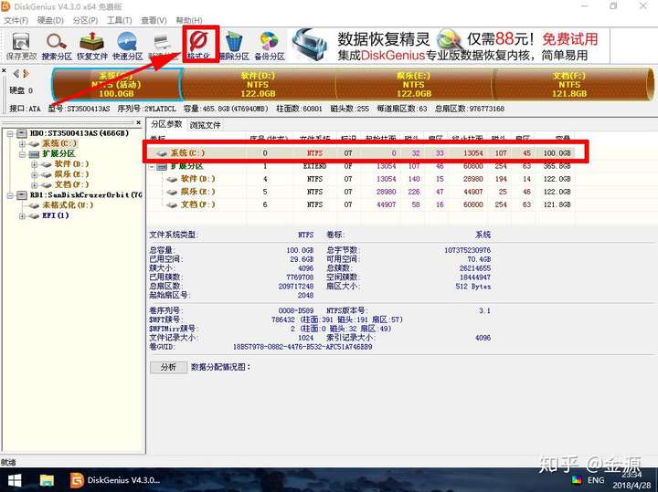658x492 pixels.
Task: Open the Partition (分区) menu
Action: tap(85, 20)
